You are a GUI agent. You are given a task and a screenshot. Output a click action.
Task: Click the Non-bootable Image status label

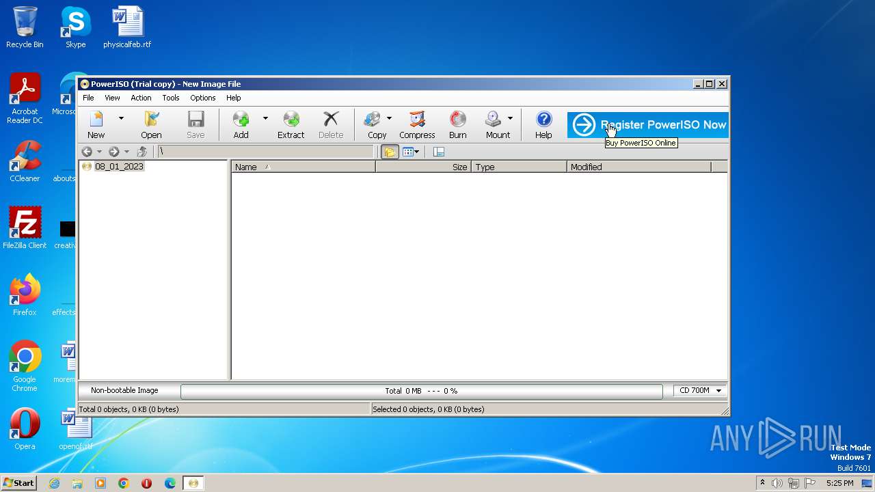124,391
